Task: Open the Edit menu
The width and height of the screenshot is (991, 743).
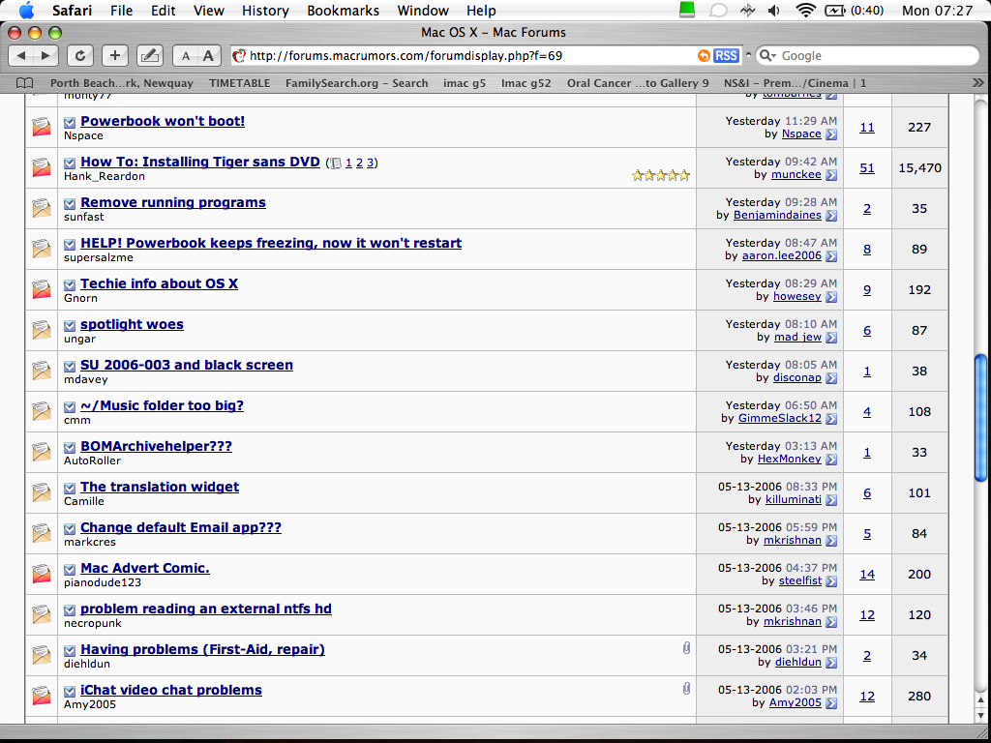Action: coord(163,10)
